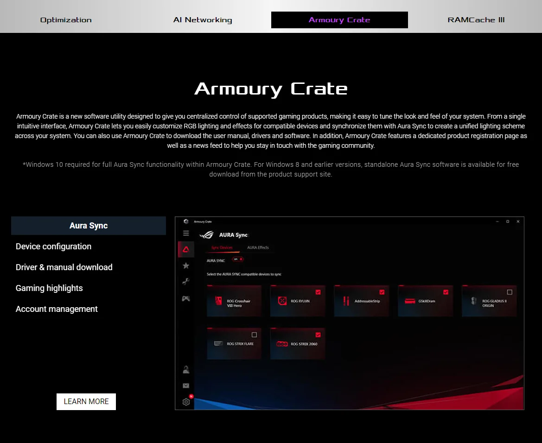Open the user profile sidebar icon

[186, 370]
